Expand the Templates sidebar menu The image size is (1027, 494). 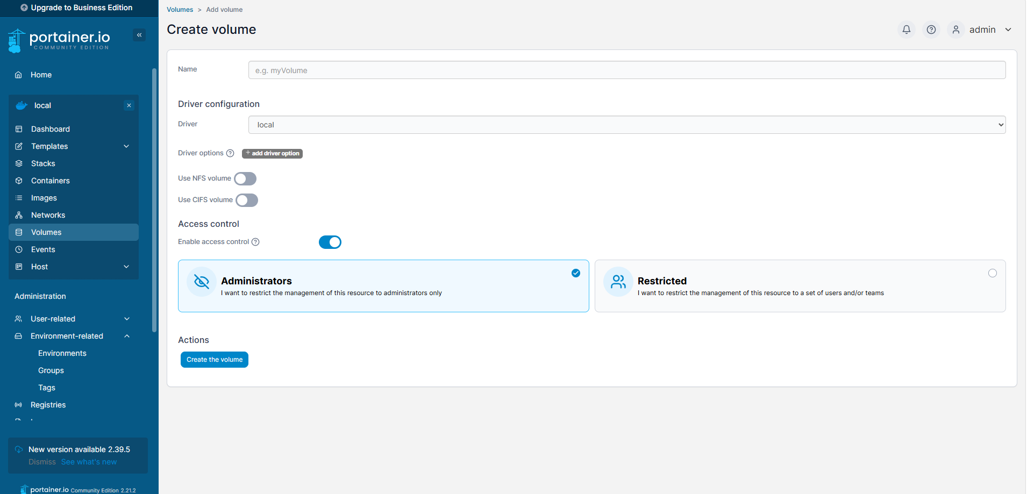(x=74, y=146)
